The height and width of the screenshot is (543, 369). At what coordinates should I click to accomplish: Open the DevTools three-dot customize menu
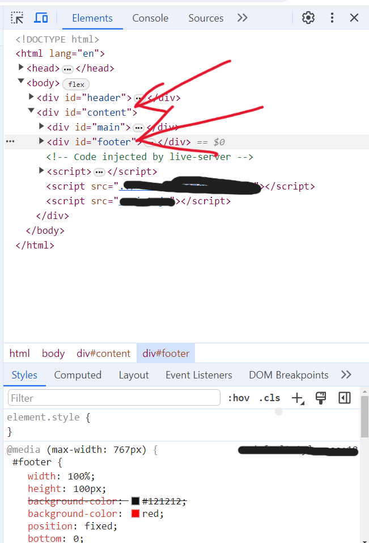pyautogui.click(x=332, y=18)
